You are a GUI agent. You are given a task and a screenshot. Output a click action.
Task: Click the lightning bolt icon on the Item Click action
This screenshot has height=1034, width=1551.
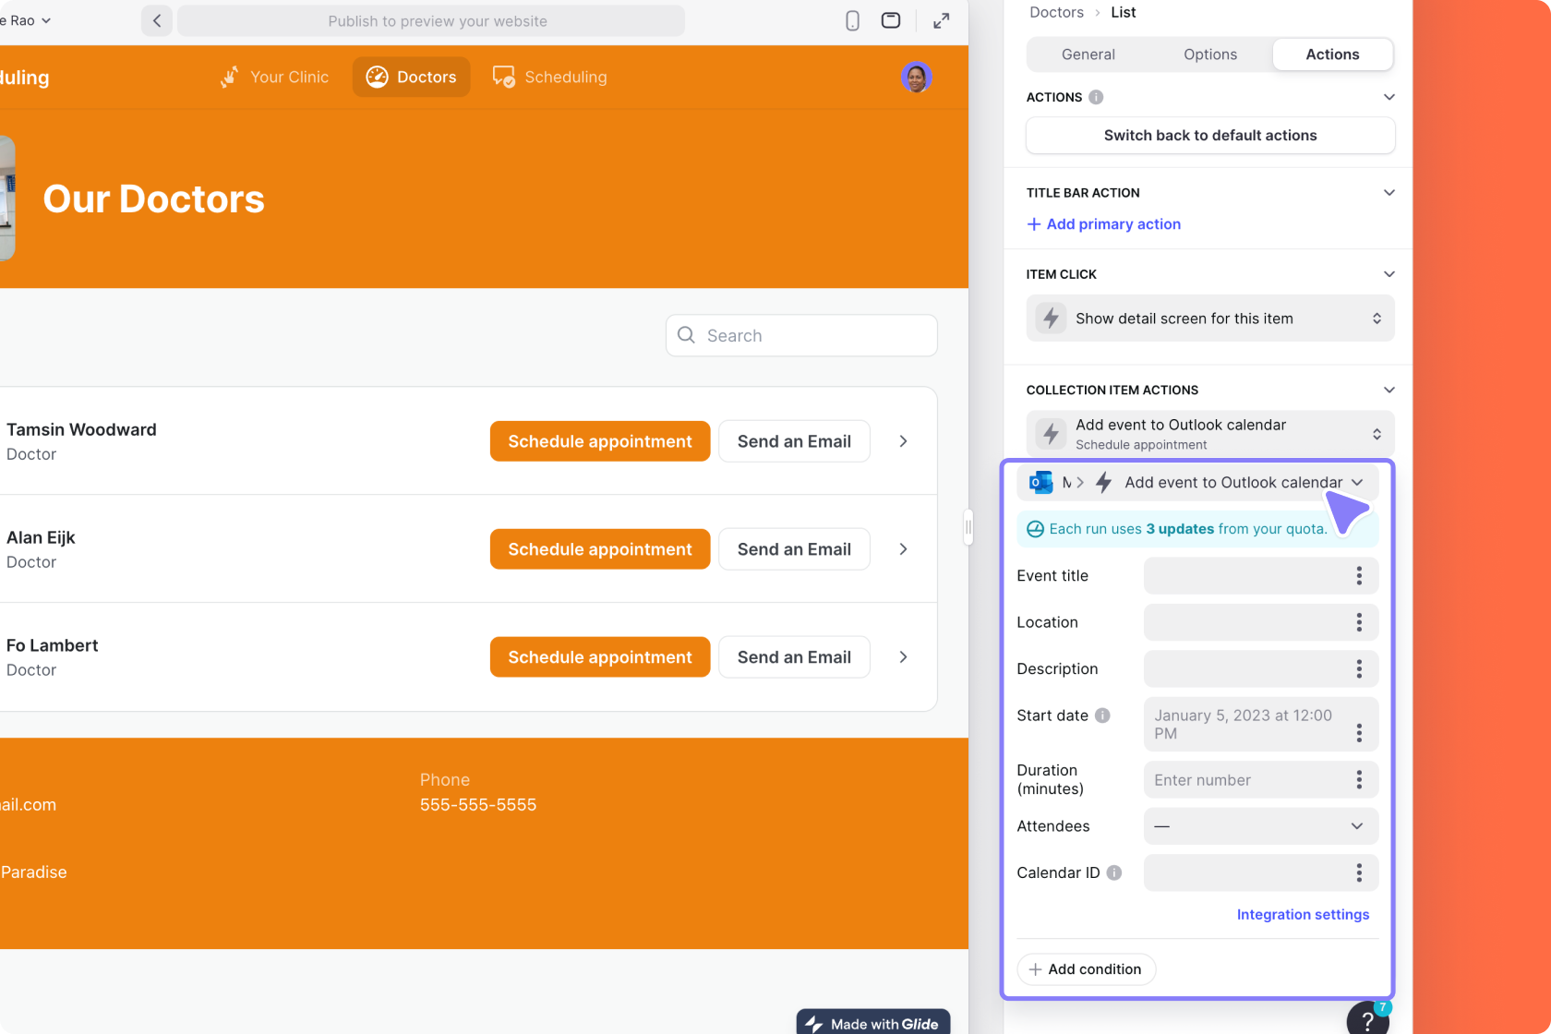[1051, 318]
